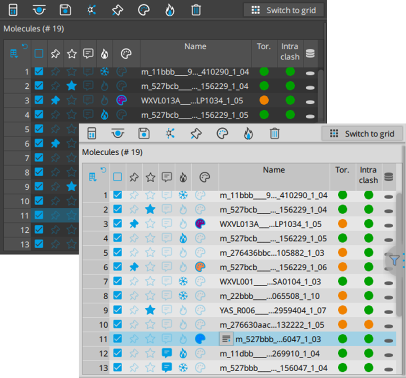Image resolution: width=406 pixels, height=378 pixels.
Task: Click pin icon in light window toolbar
Action: pos(196,134)
